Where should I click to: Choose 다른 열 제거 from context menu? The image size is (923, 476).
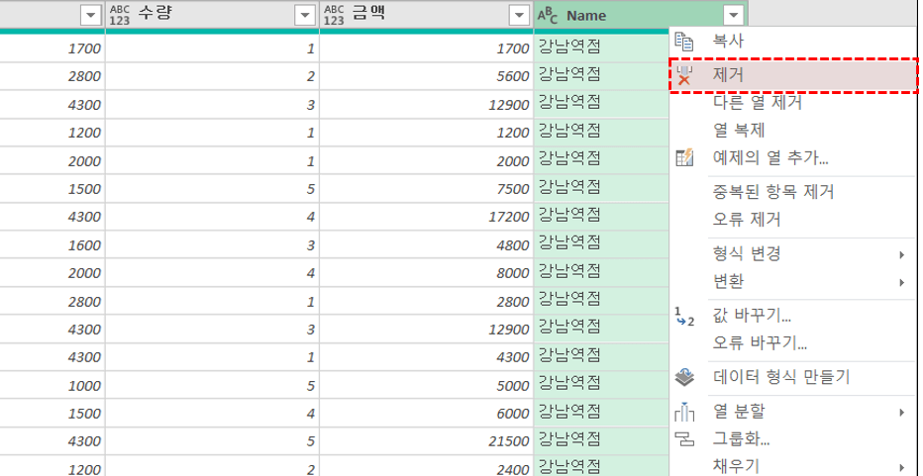coord(757,102)
